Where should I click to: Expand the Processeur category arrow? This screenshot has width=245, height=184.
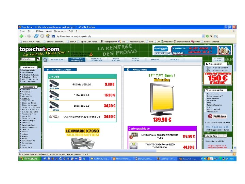click(20, 92)
